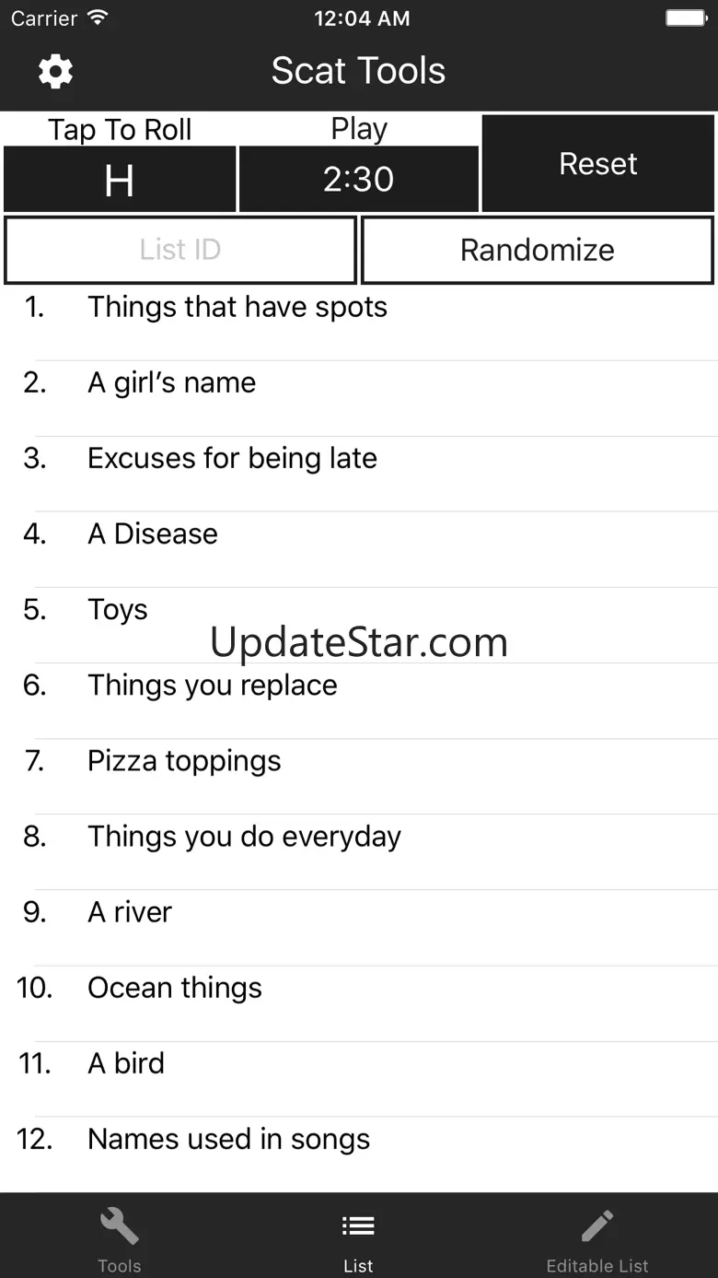
Task: Tap 'Things you do everyday' row
Action: 244,837
